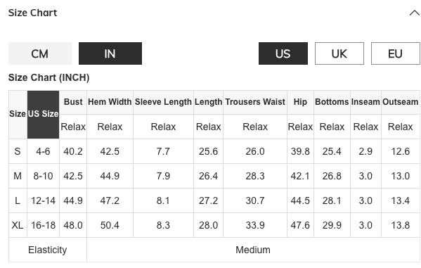
Task: Click the Bust column header
Action: [x=73, y=102]
